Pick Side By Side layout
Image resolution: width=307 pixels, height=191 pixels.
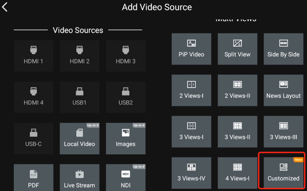(x=283, y=49)
